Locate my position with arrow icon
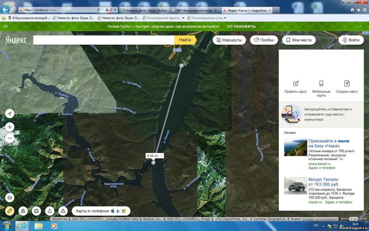 10,114
